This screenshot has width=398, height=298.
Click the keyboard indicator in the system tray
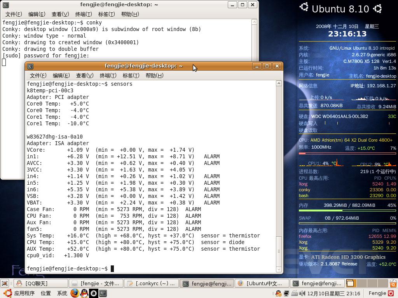coord(294,293)
